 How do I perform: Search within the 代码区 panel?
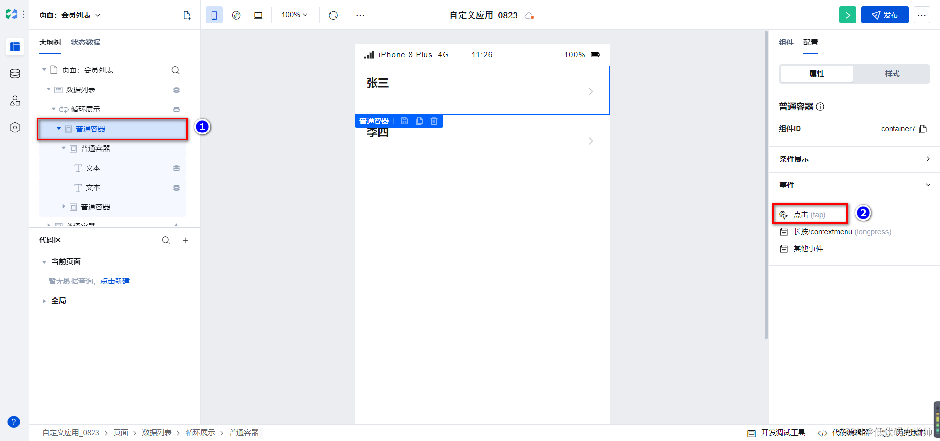point(166,240)
